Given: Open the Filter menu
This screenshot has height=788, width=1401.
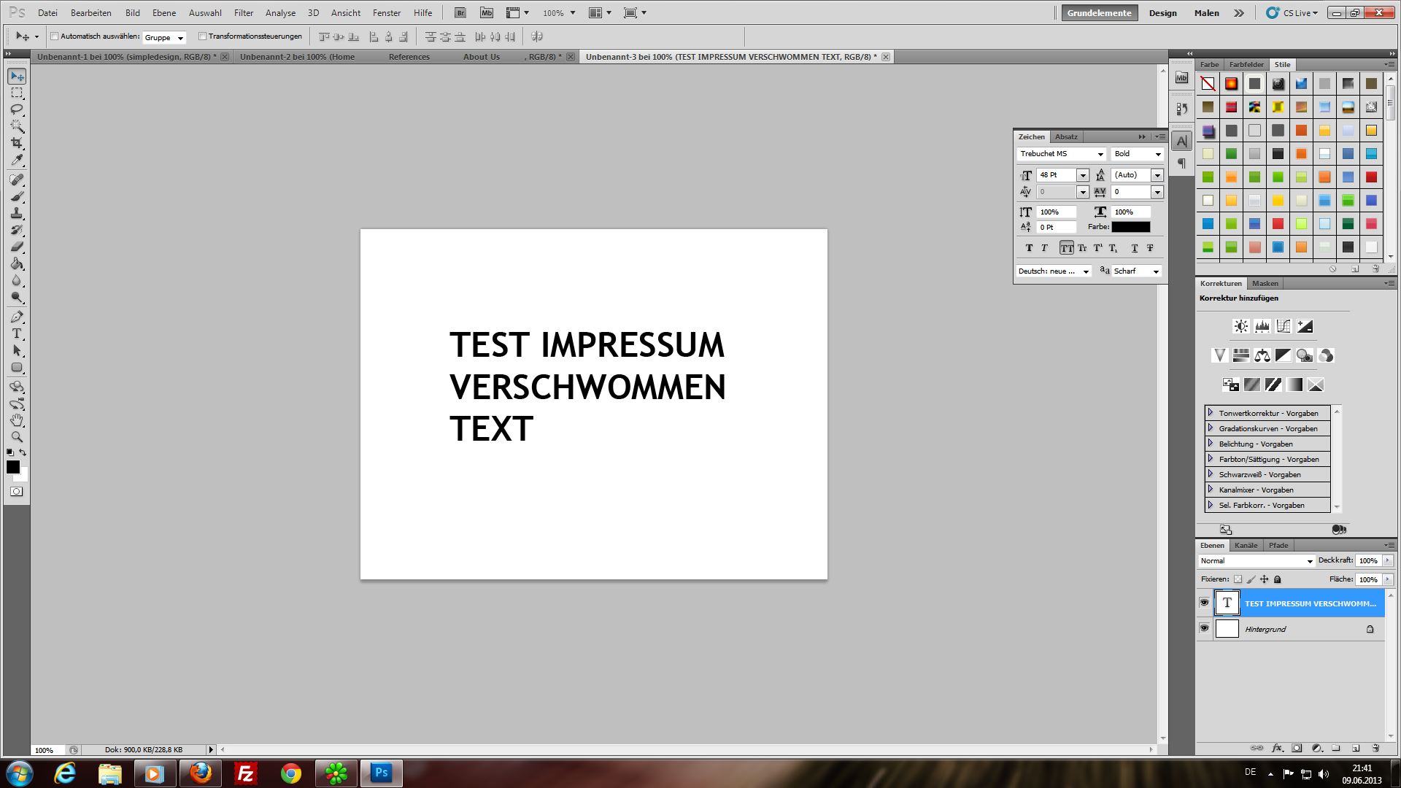Looking at the screenshot, I should 244,12.
